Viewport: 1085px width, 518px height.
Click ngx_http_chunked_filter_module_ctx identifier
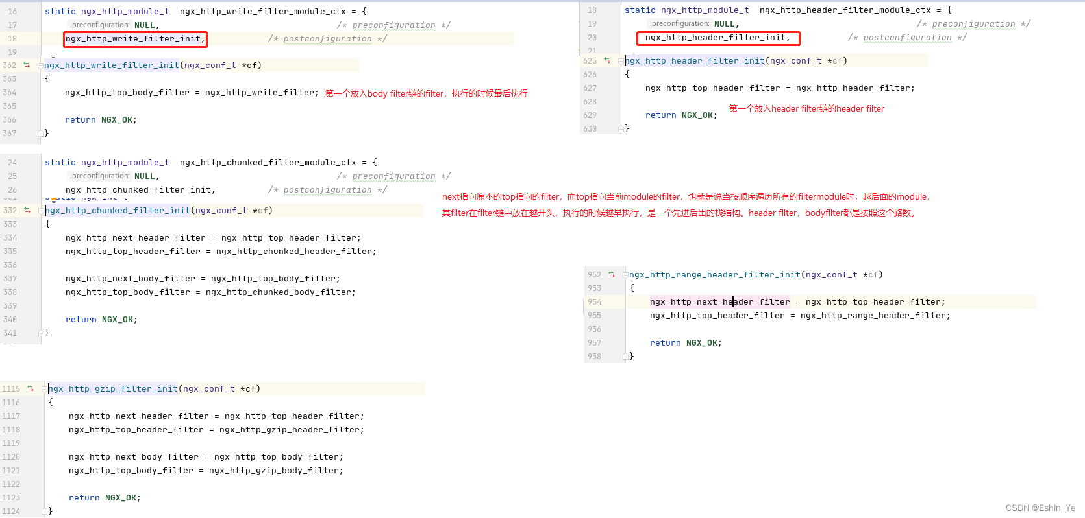click(268, 163)
